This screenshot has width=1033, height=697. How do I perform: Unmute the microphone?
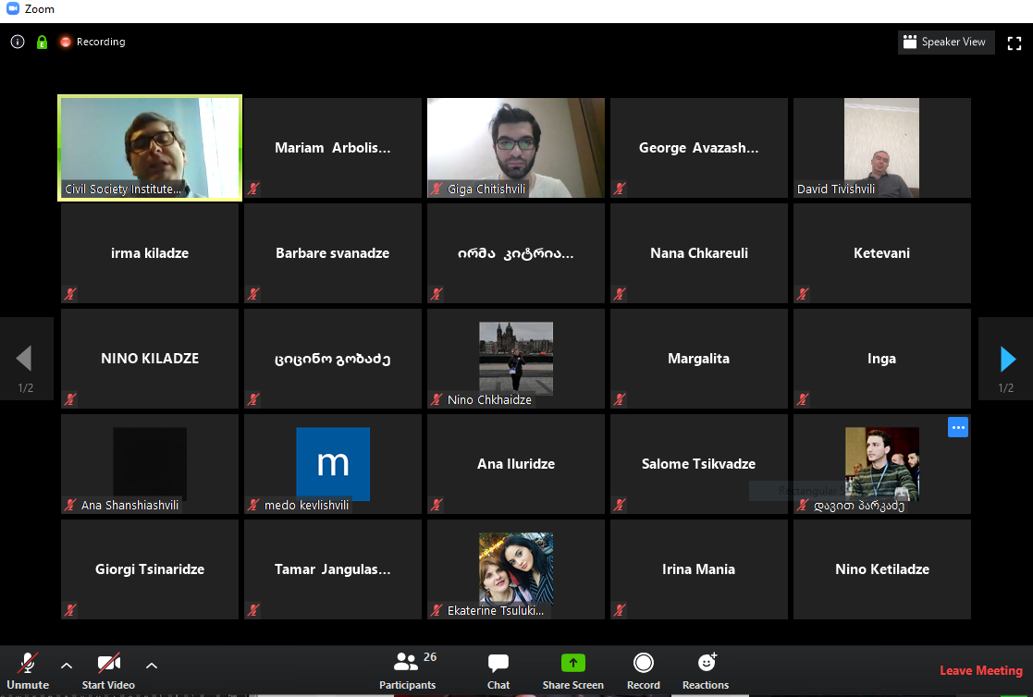coord(28,670)
